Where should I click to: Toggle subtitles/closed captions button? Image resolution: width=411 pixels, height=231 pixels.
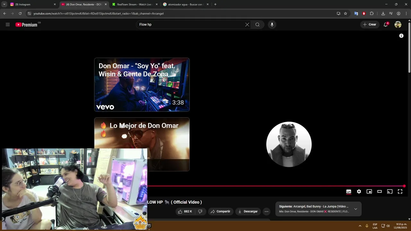pyautogui.click(x=349, y=192)
